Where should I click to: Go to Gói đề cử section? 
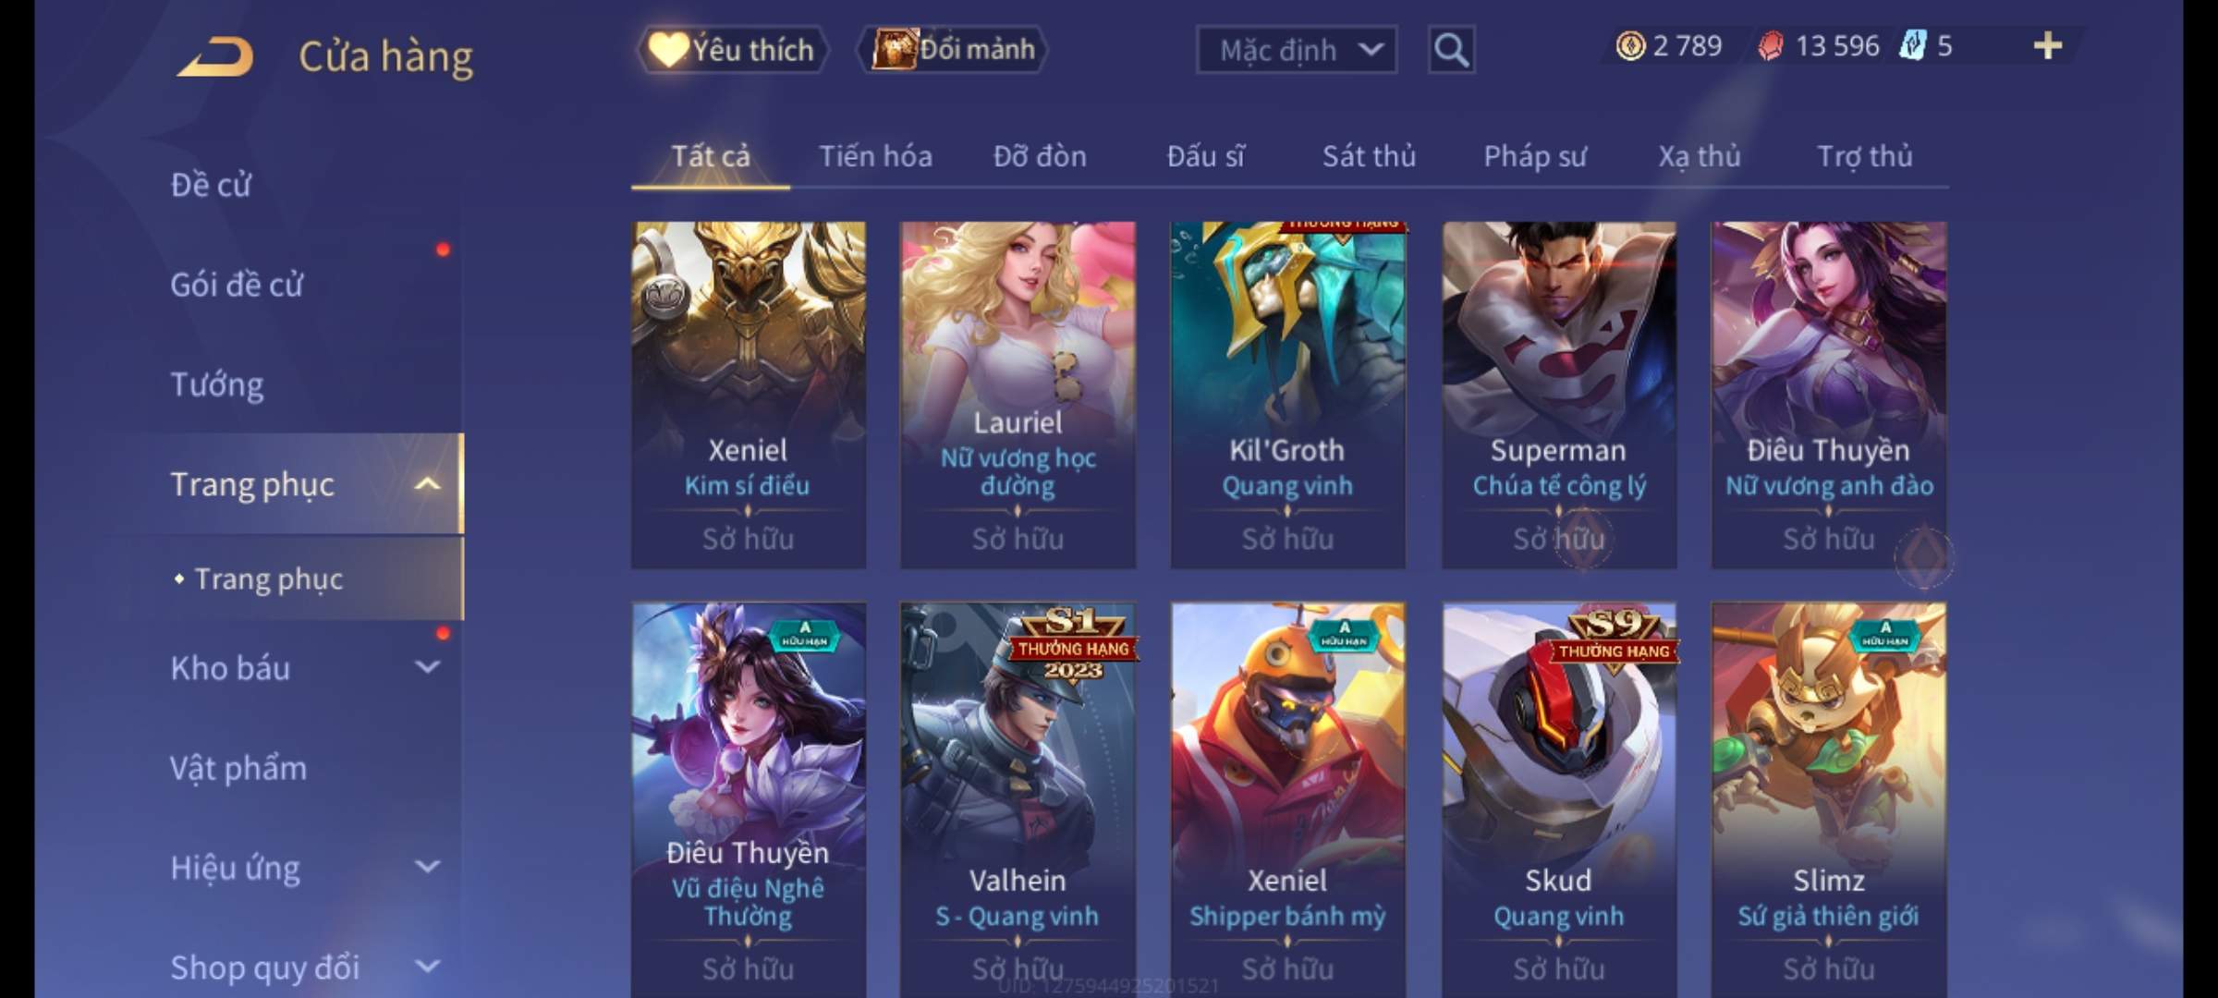point(237,285)
